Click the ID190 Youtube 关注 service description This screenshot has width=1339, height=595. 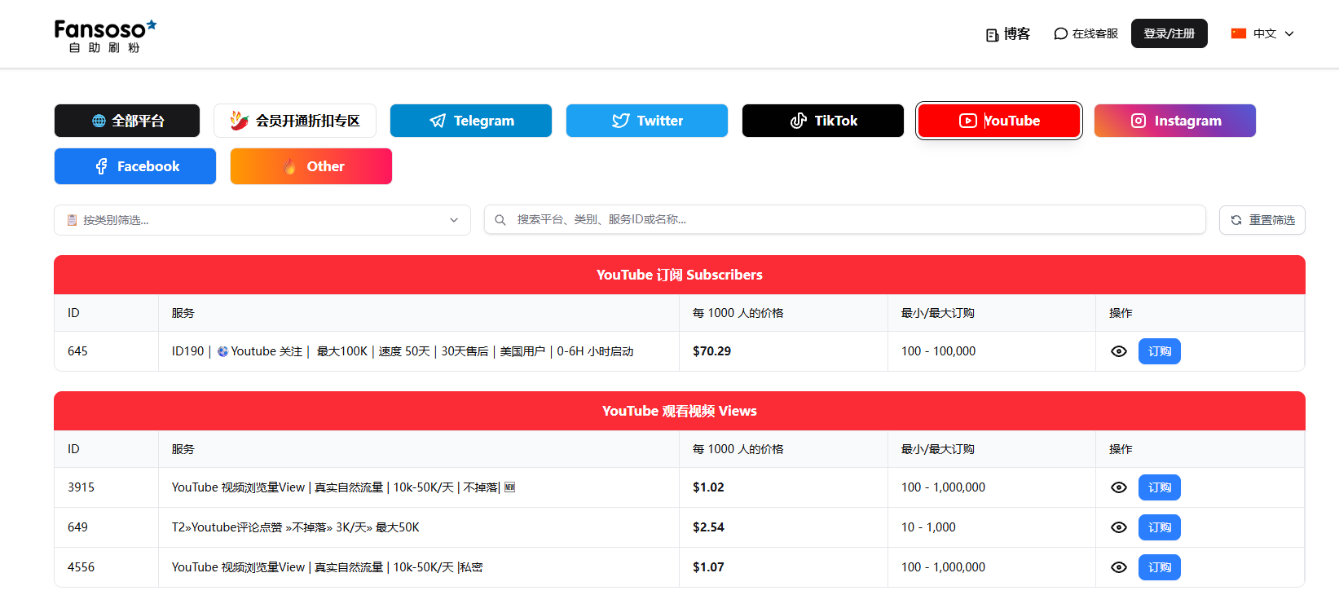pos(403,351)
